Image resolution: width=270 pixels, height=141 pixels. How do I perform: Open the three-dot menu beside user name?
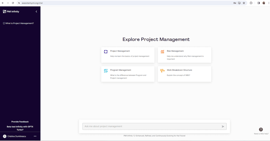tap(35, 136)
